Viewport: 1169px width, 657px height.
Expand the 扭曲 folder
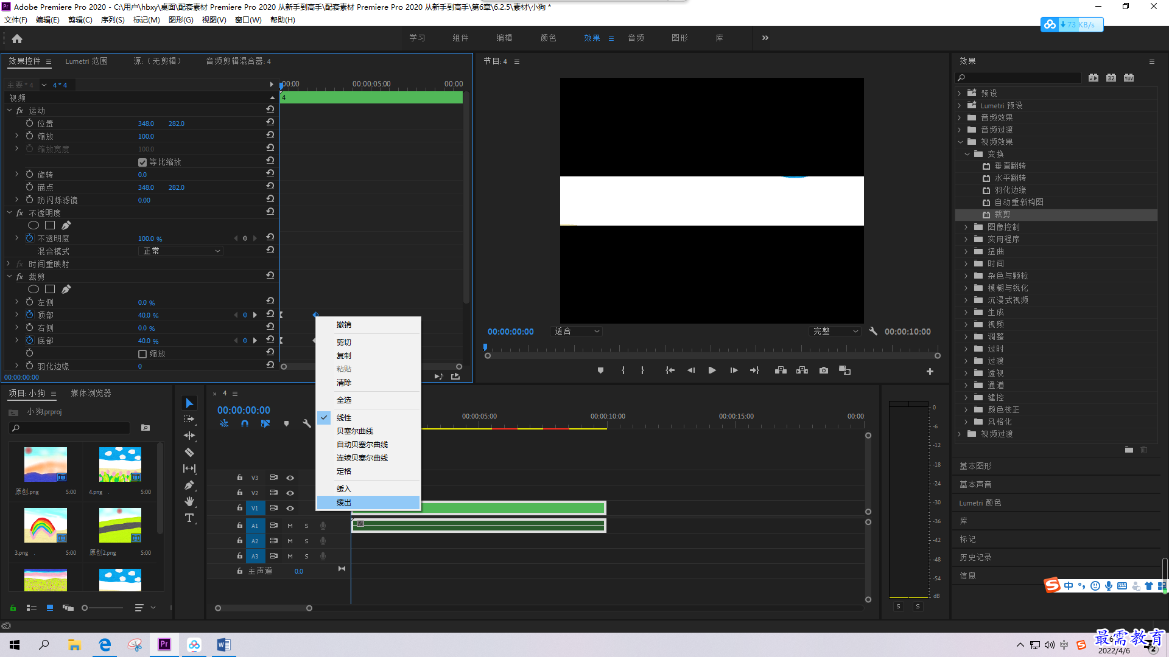966,251
